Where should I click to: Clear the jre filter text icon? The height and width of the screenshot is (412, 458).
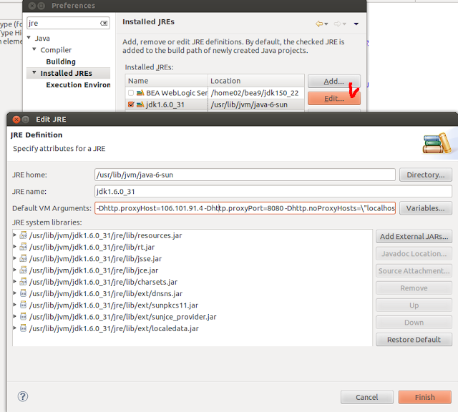[x=104, y=24]
